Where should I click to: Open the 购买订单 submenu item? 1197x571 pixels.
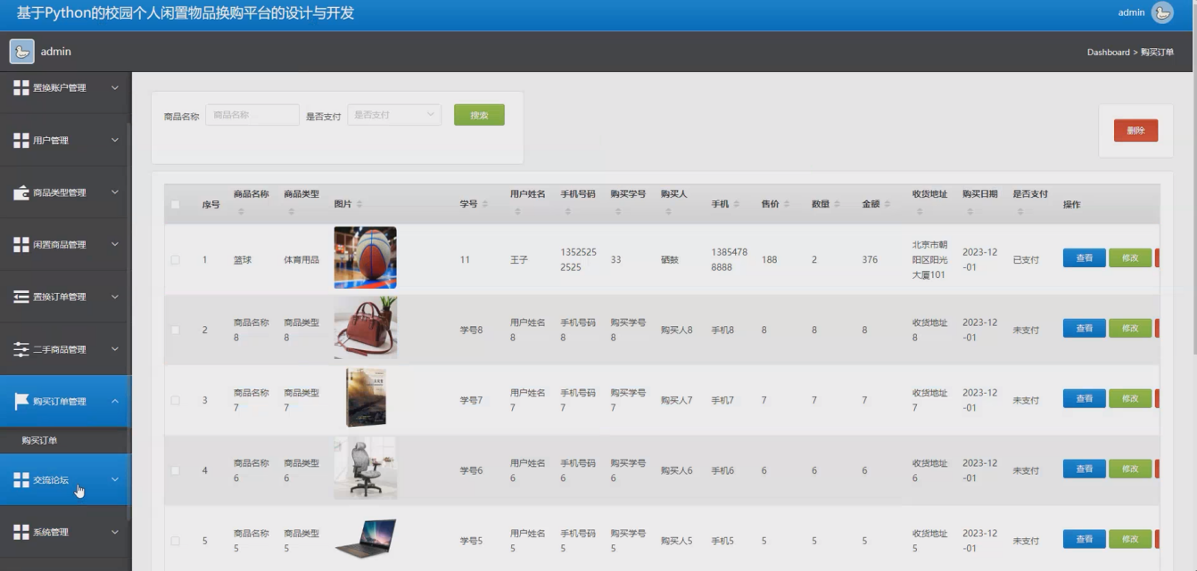point(40,440)
